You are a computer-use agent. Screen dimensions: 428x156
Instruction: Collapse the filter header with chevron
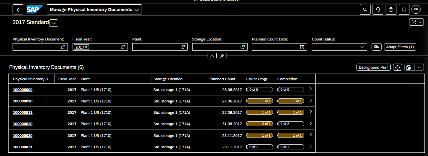tap(212, 56)
